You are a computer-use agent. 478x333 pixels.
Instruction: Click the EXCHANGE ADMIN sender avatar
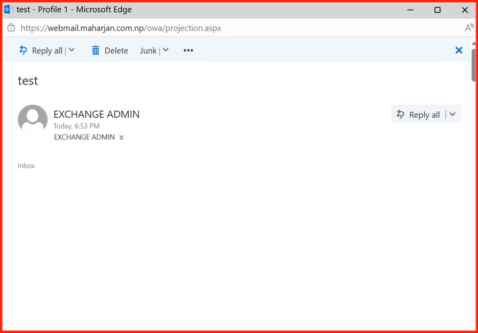tap(33, 119)
